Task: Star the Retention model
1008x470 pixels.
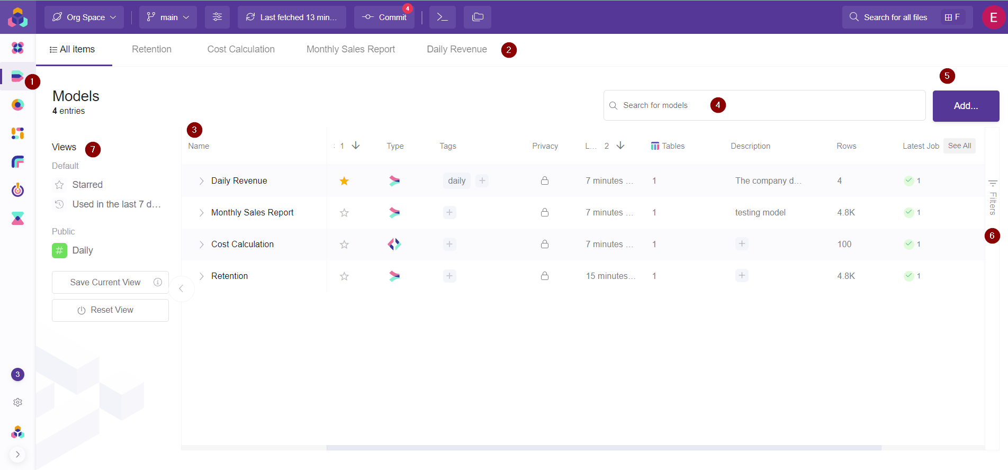Action: [344, 276]
